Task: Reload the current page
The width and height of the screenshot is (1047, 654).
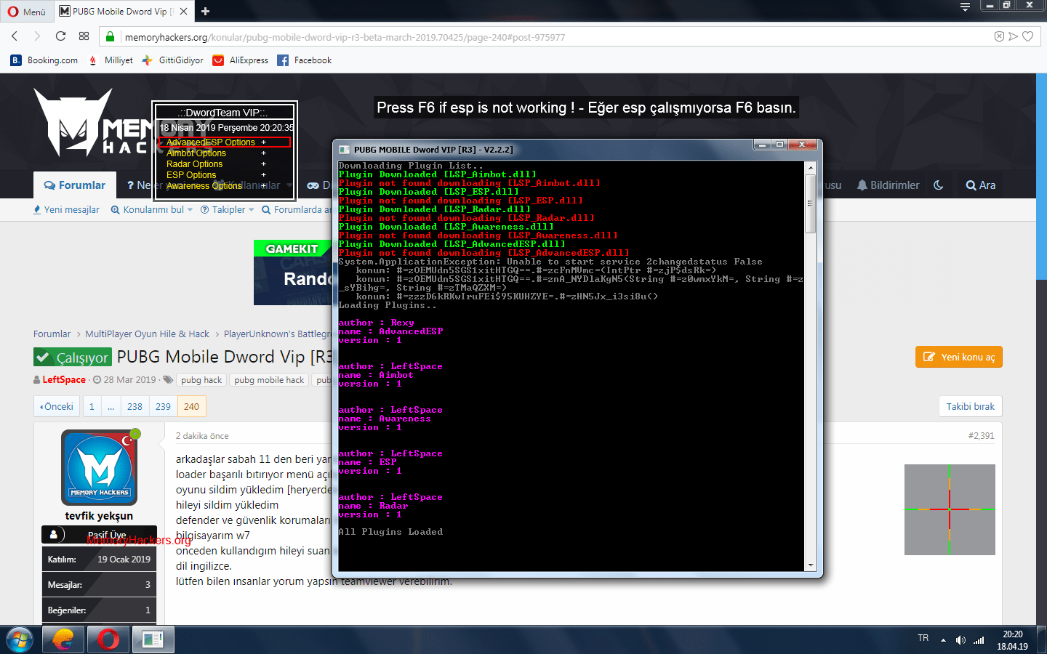Action: [60, 36]
